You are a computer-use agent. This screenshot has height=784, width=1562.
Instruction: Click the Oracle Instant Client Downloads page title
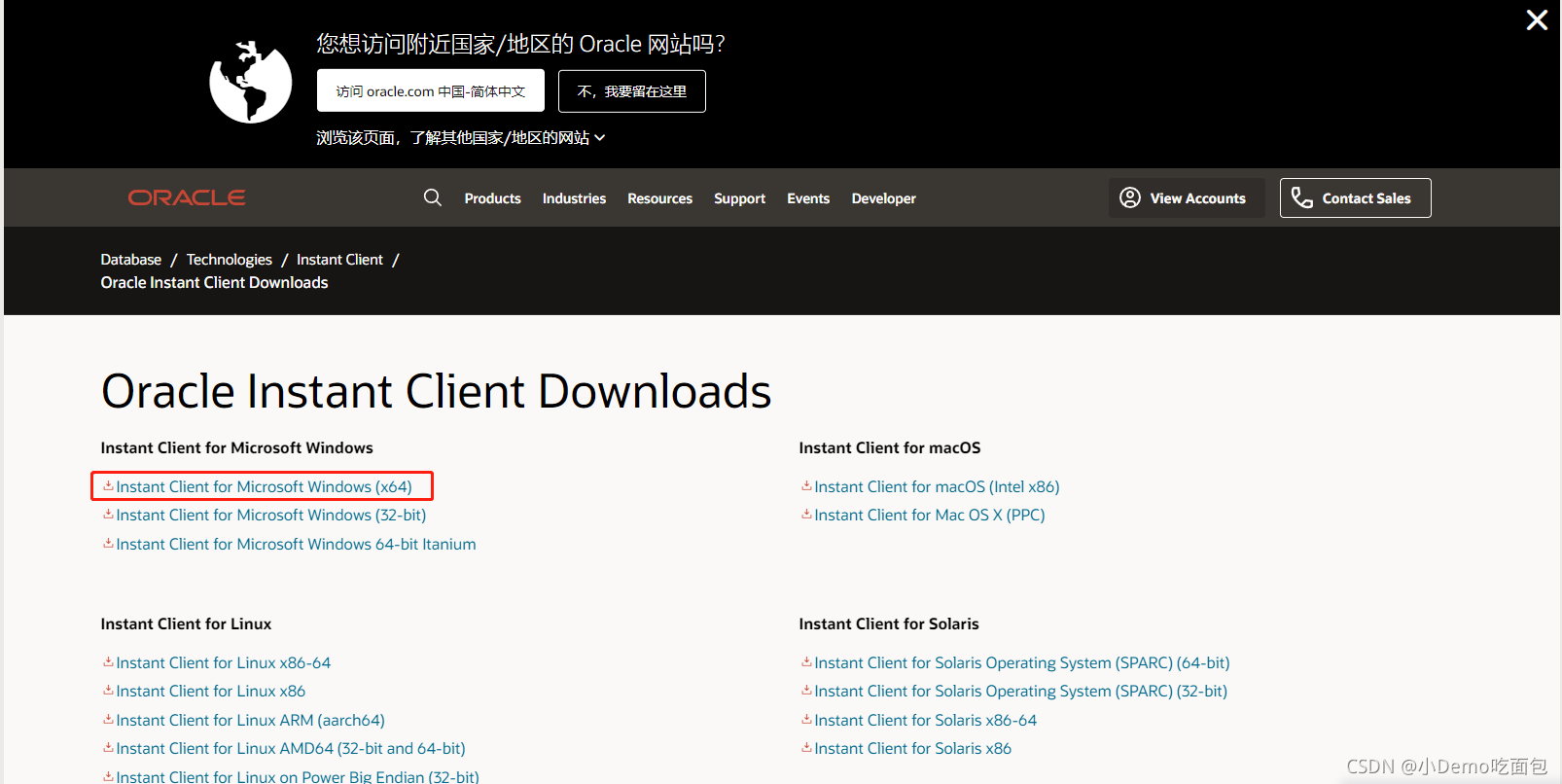pyautogui.click(x=436, y=391)
